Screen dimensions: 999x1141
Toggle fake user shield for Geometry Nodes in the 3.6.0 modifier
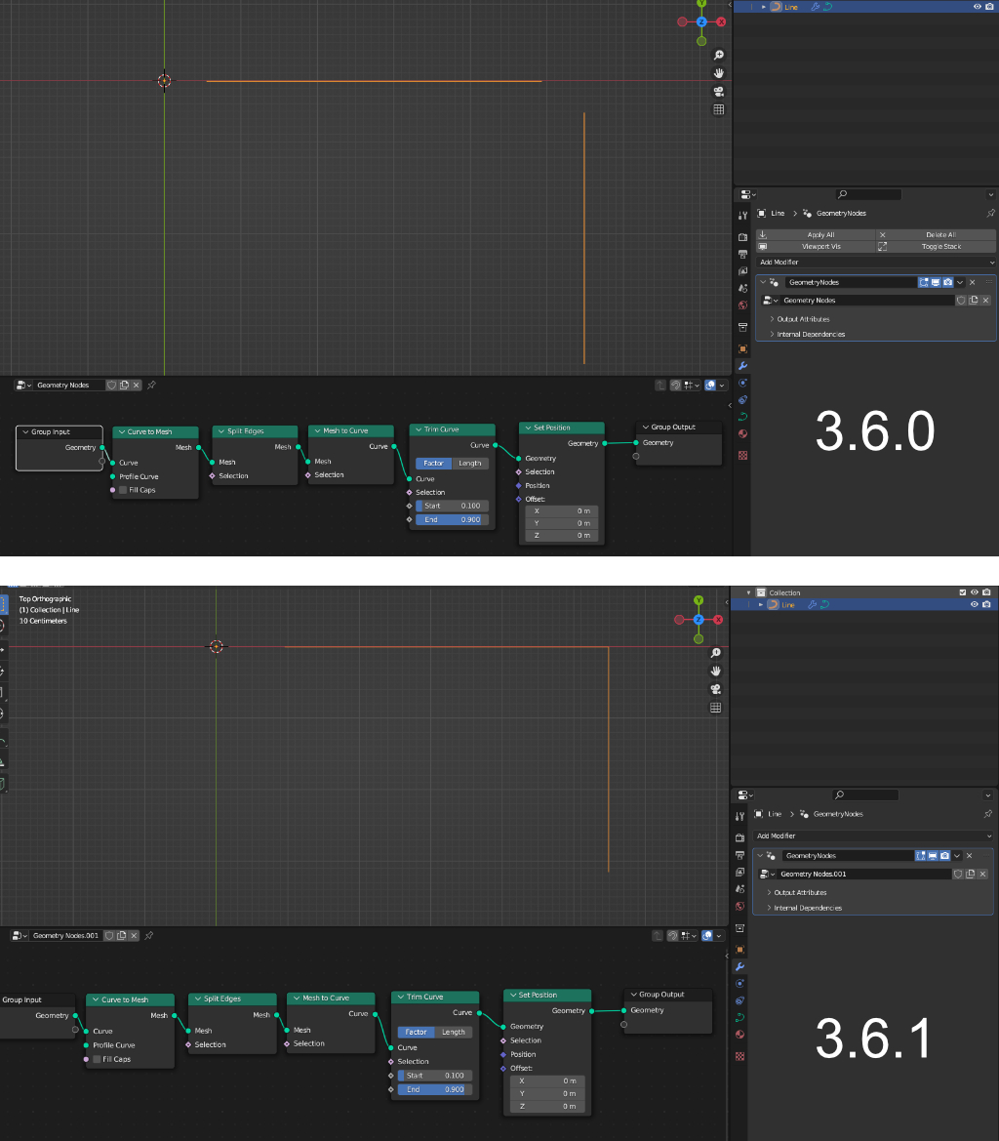(x=961, y=301)
